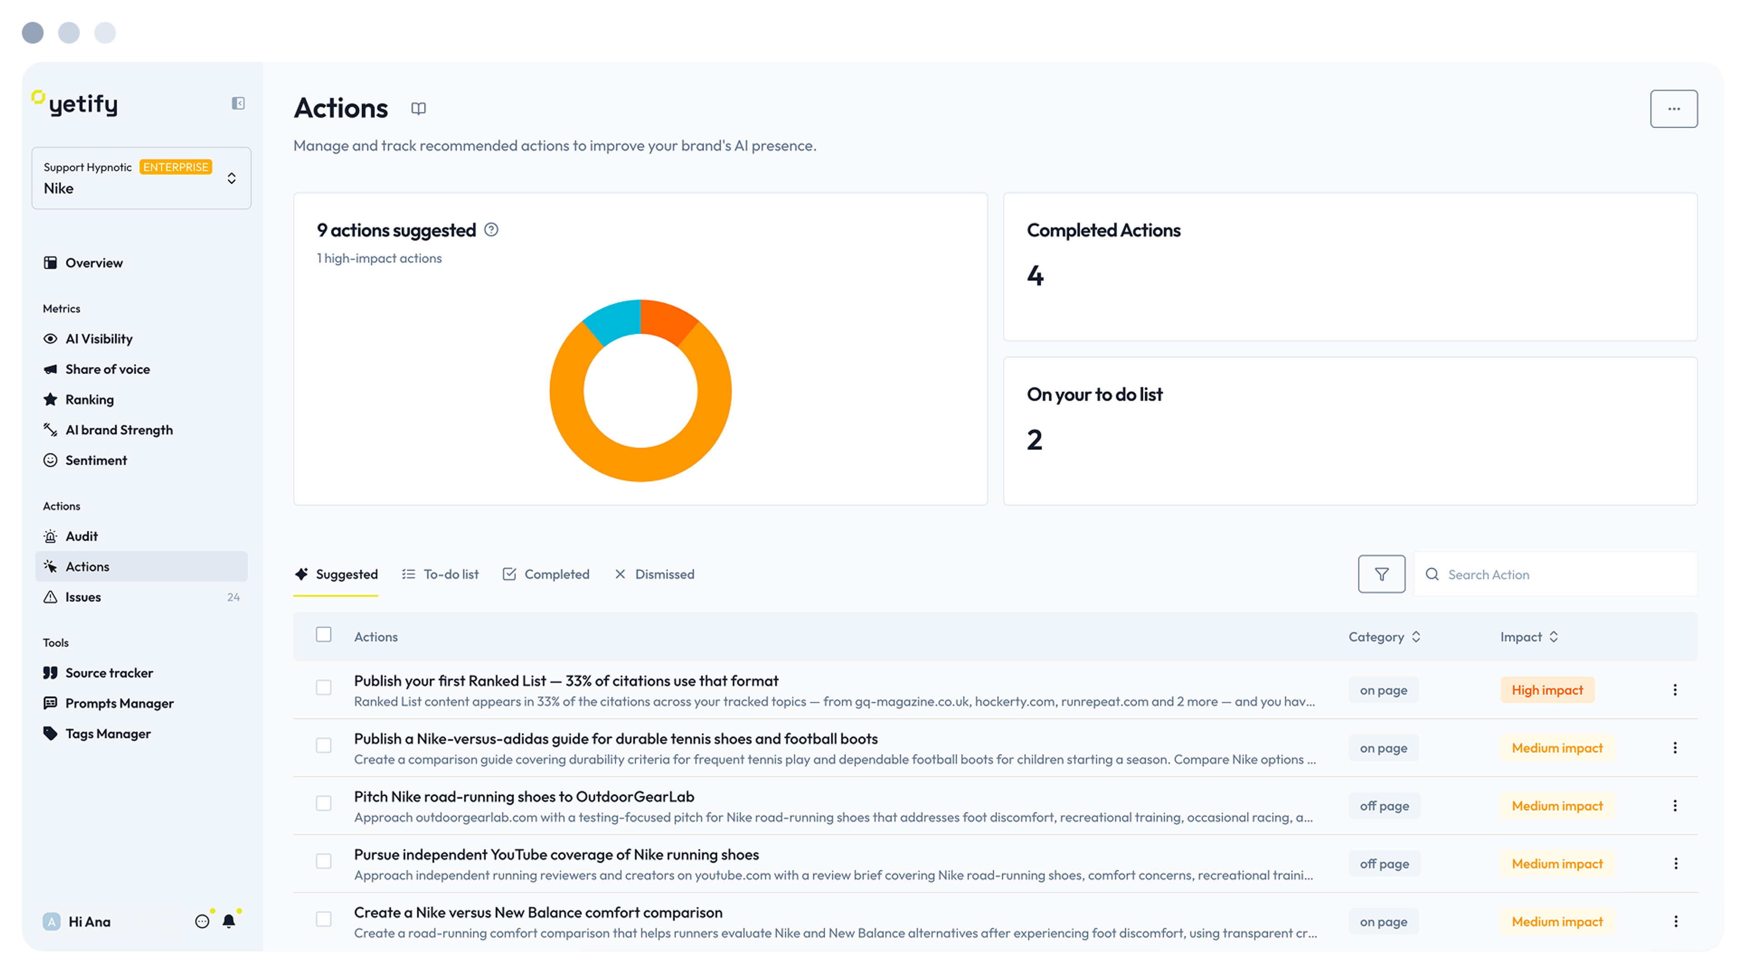Check the Nike-versus-adidas guide row
This screenshot has width=1745, height=973.
point(324,745)
